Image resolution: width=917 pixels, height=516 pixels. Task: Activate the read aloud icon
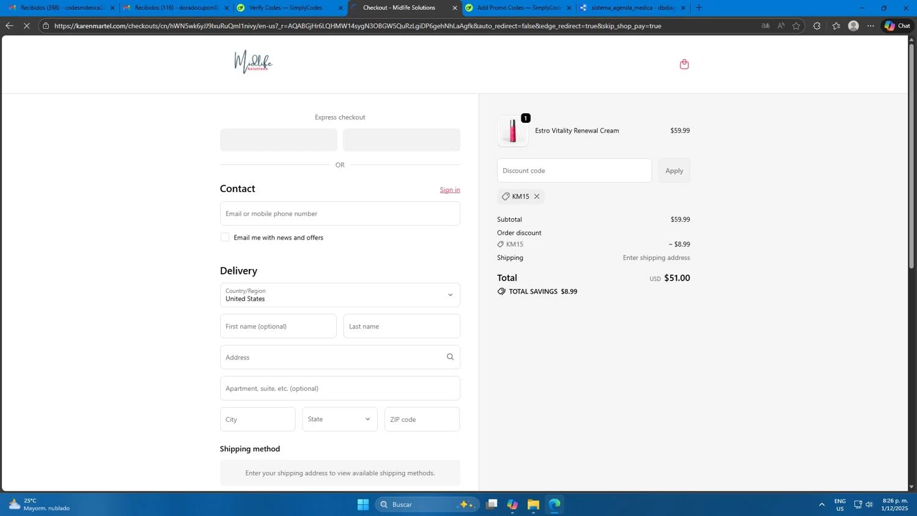coord(781,26)
